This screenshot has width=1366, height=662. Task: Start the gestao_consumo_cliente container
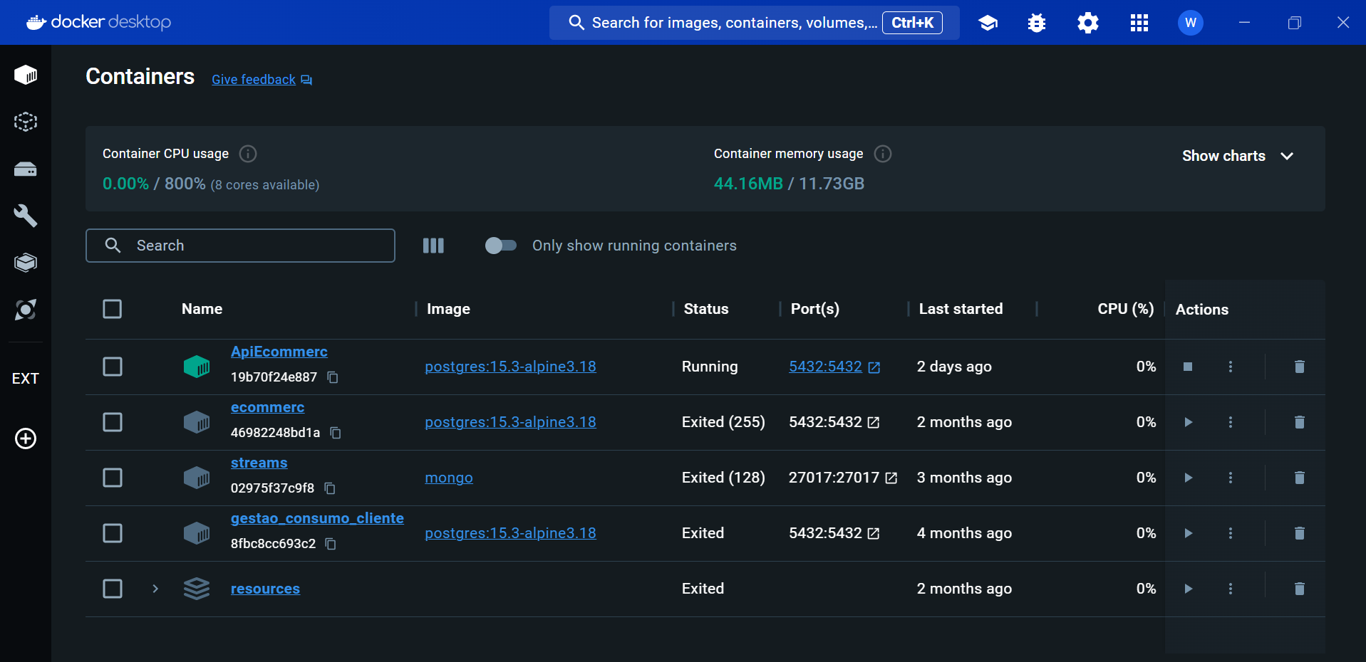(x=1188, y=533)
